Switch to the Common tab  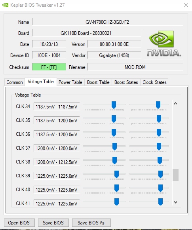click(15, 82)
